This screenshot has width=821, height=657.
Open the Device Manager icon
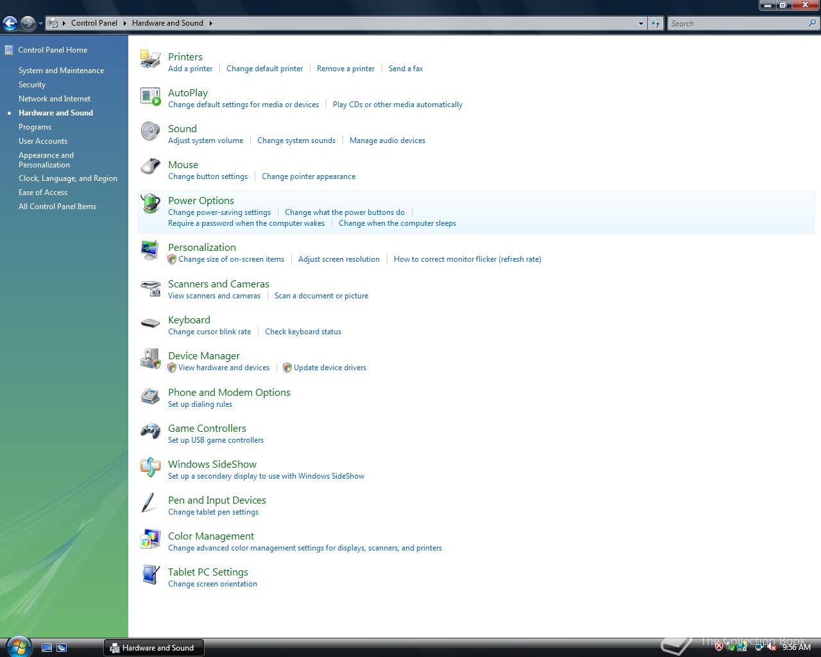pyautogui.click(x=150, y=359)
